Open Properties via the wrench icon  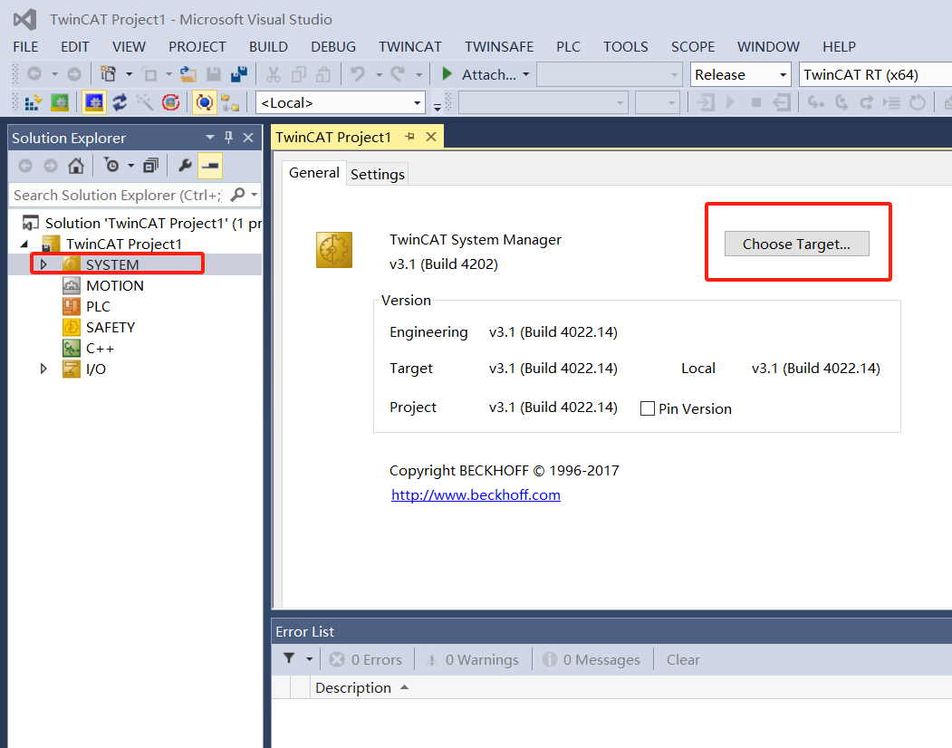tap(185, 166)
